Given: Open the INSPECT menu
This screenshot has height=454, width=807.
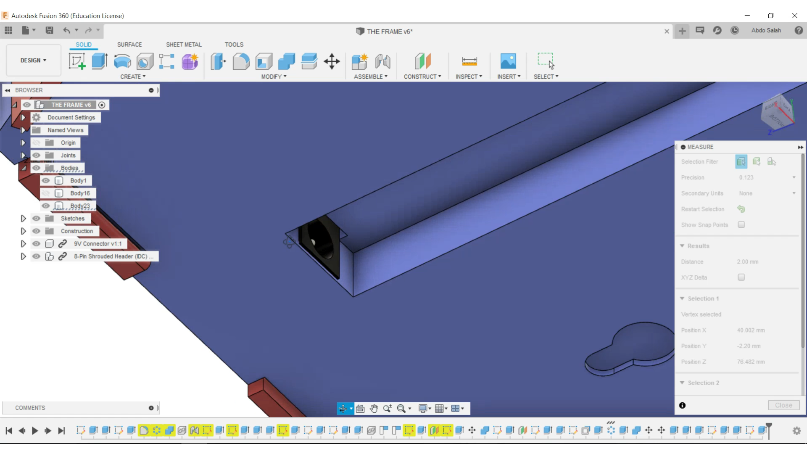Looking at the screenshot, I should click(x=469, y=77).
